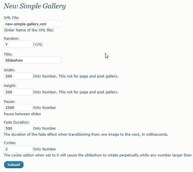The image size is (193, 172).
Task: Focus the Pause field with 2500
Action: (18, 107)
